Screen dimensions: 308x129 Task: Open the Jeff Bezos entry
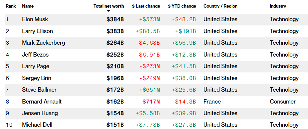pos(35,55)
